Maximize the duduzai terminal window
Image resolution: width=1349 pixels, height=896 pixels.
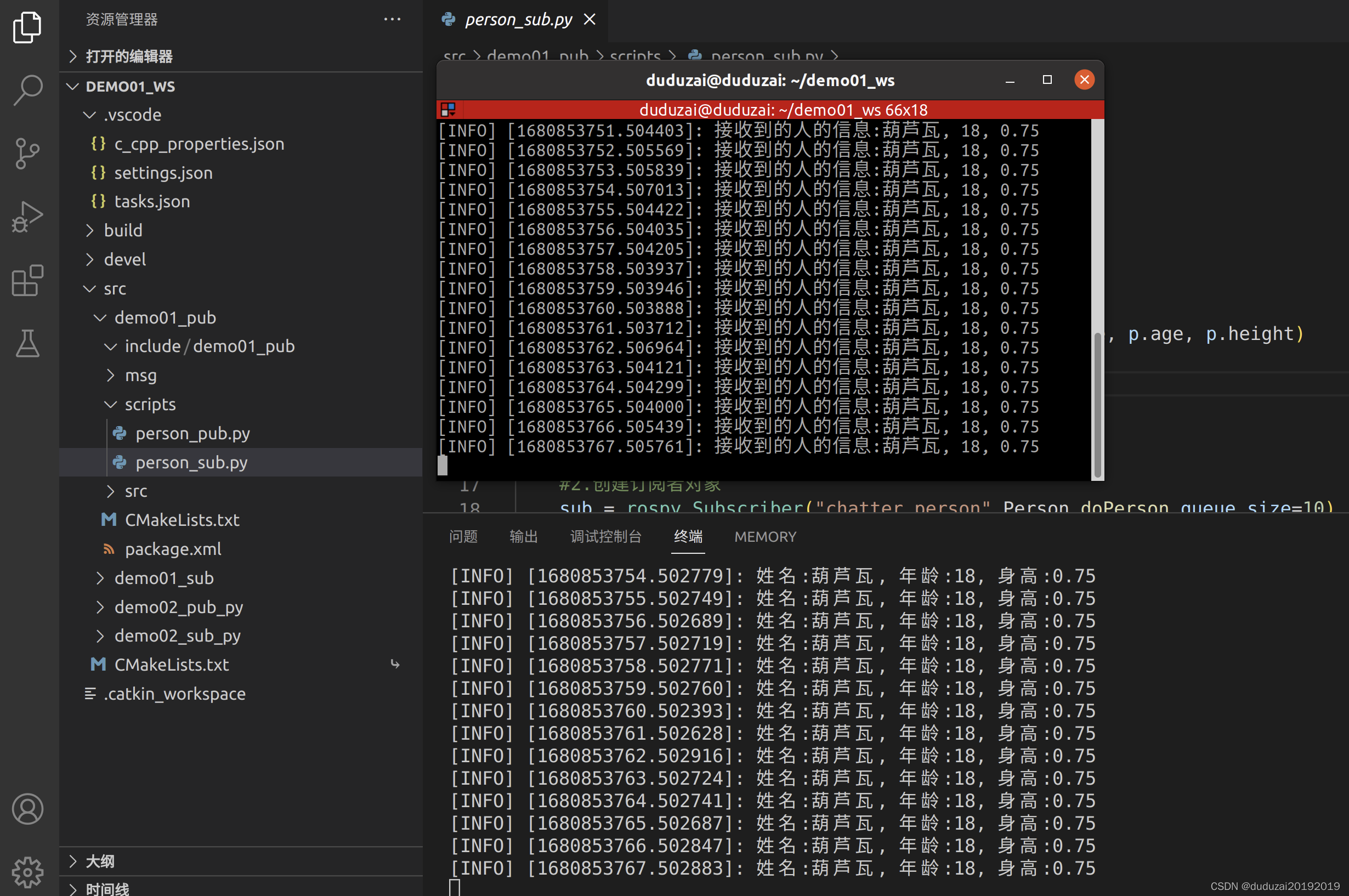pyautogui.click(x=1047, y=80)
